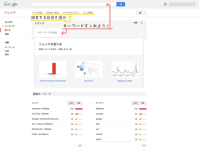Click the 登録 button in トピック header
Image resolution: width=199 pixels, height=158 pixels.
coord(136,23)
